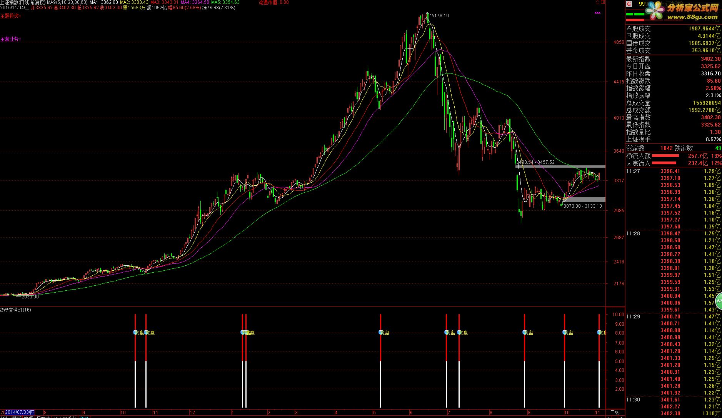Click the MA4: 3264.50 moving average label

(x=195, y=2)
